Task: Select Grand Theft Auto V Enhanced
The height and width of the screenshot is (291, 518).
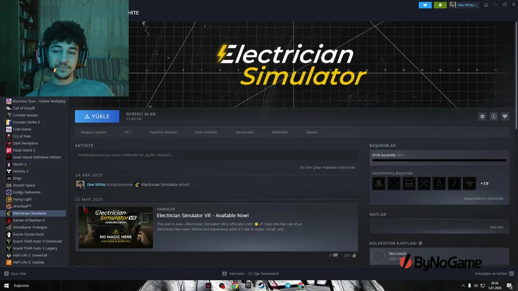Action: (37, 241)
